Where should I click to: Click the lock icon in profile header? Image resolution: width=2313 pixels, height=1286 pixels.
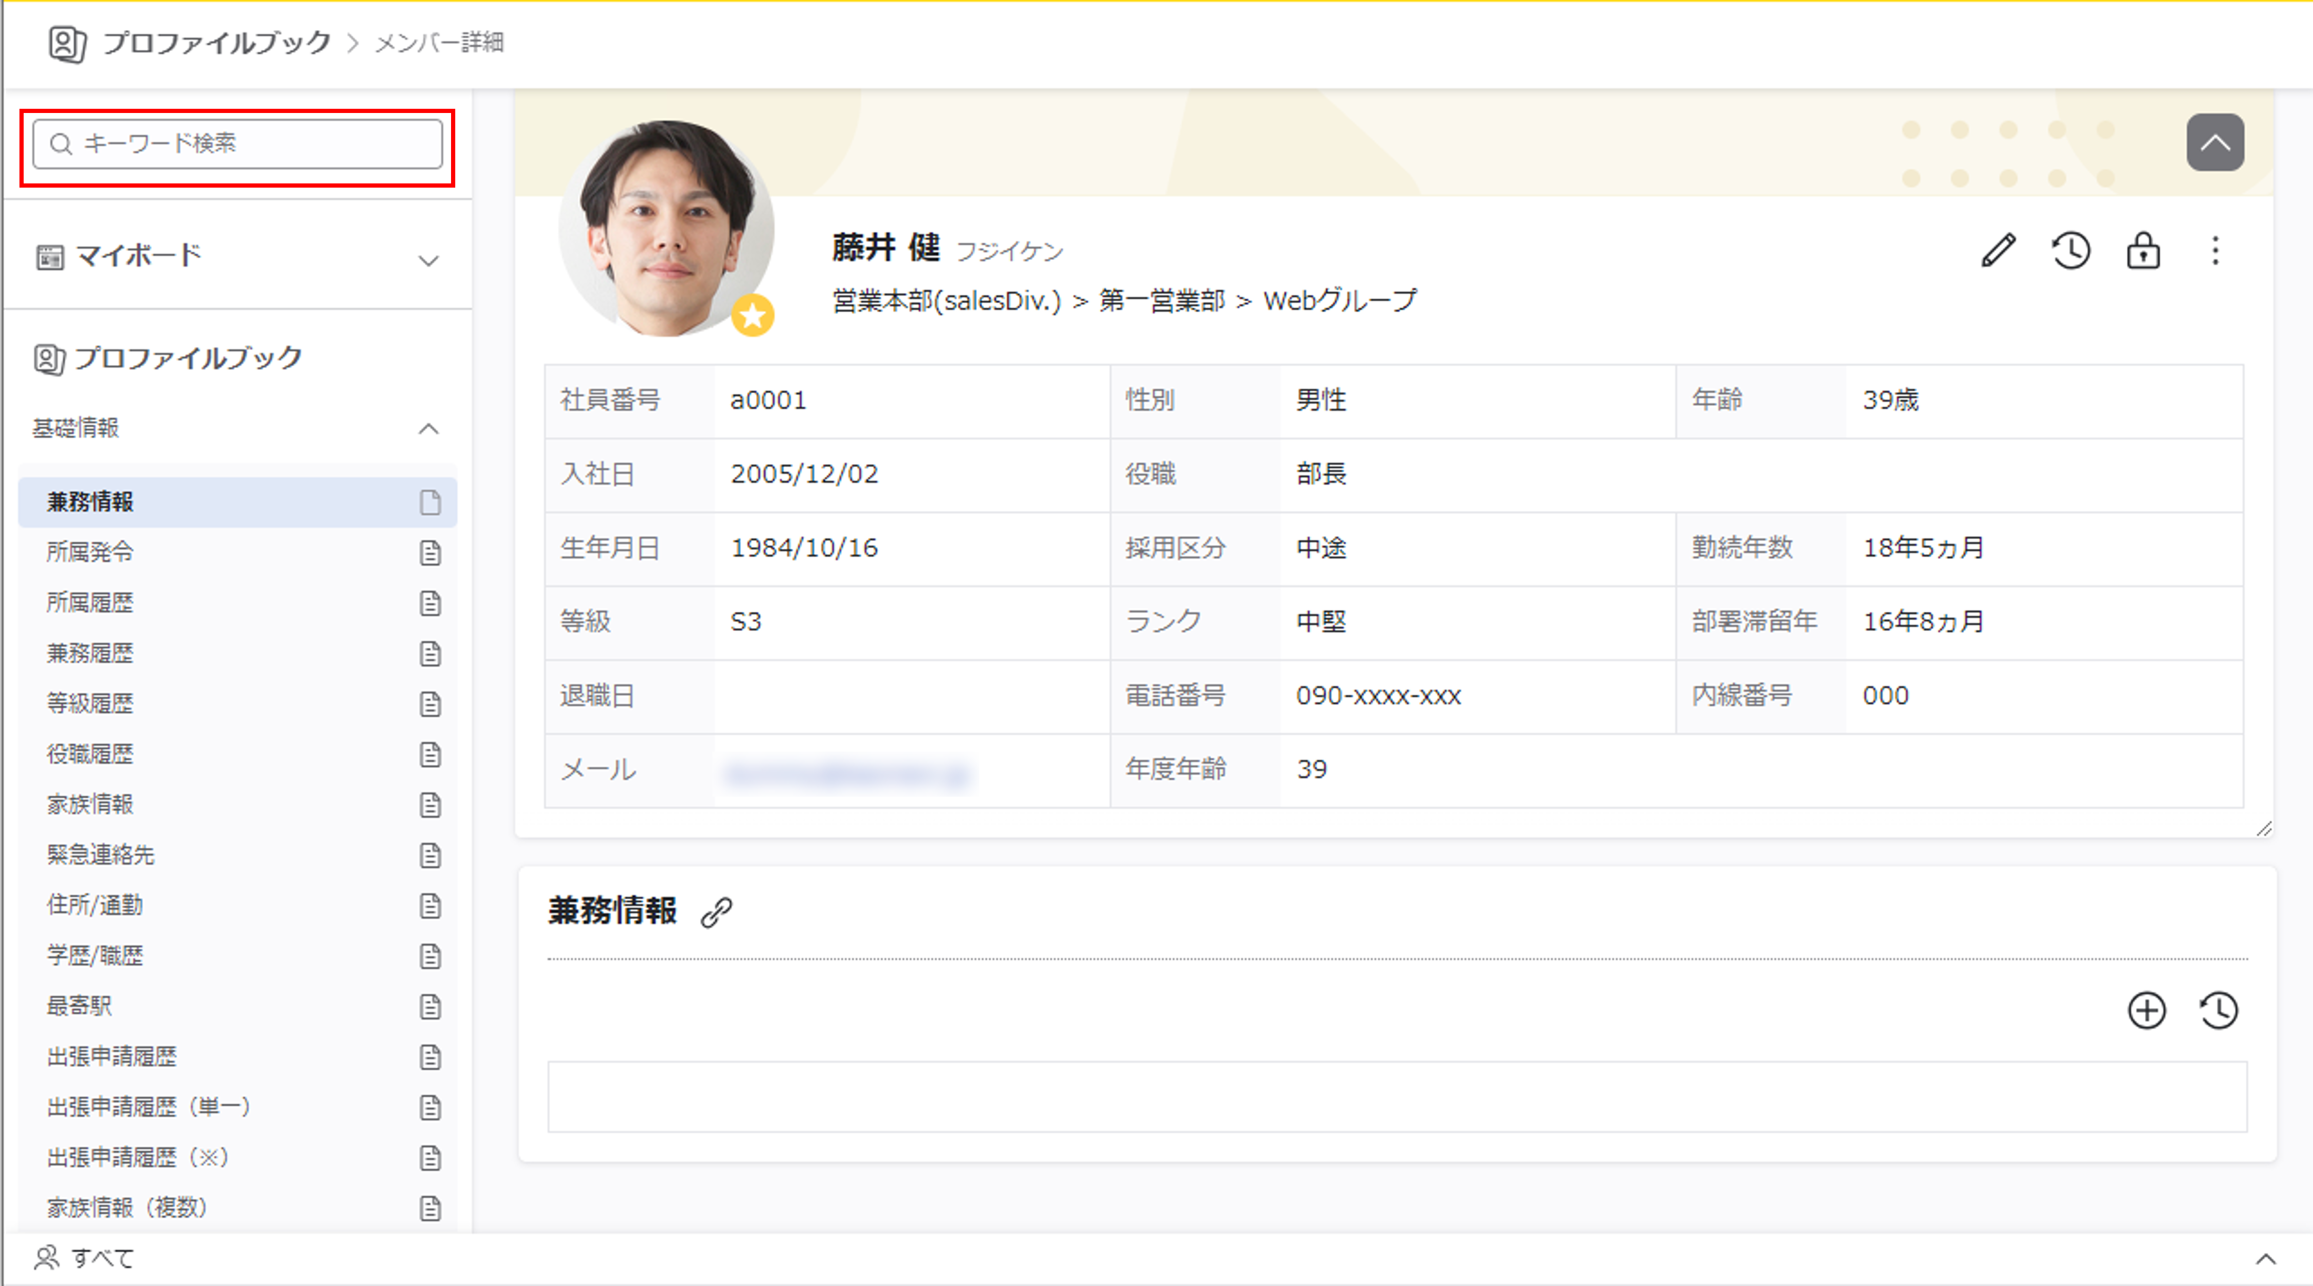click(x=2142, y=250)
